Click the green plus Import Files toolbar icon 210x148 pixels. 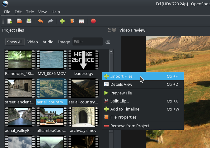[62, 21]
